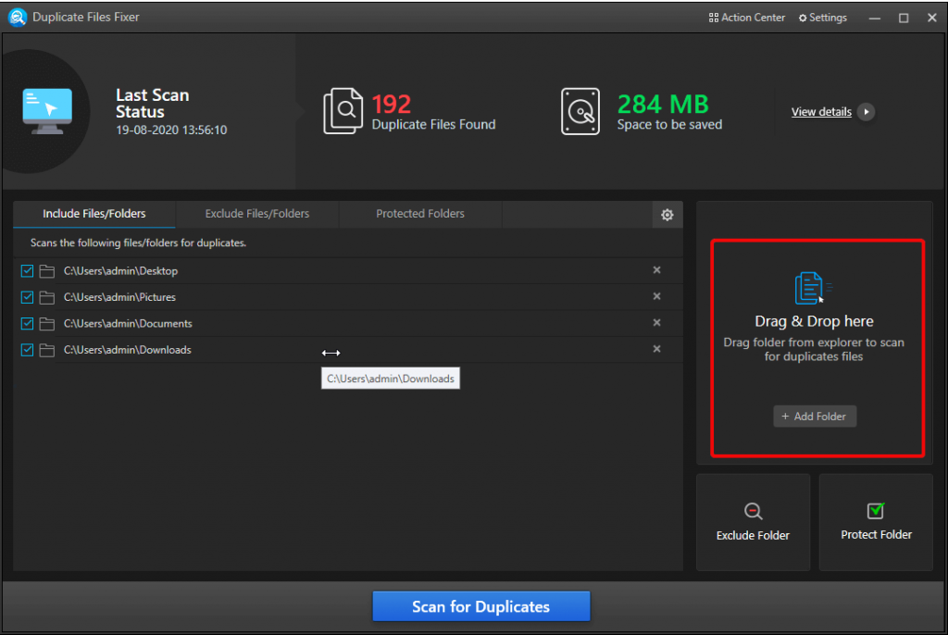Viewport: 948px width, 635px height.
Task: Click the Last Scan Status monitor icon
Action: click(x=47, y=111)
